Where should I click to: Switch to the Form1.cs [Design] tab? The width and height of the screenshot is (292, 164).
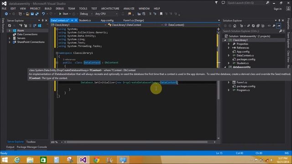coord(134,20)
